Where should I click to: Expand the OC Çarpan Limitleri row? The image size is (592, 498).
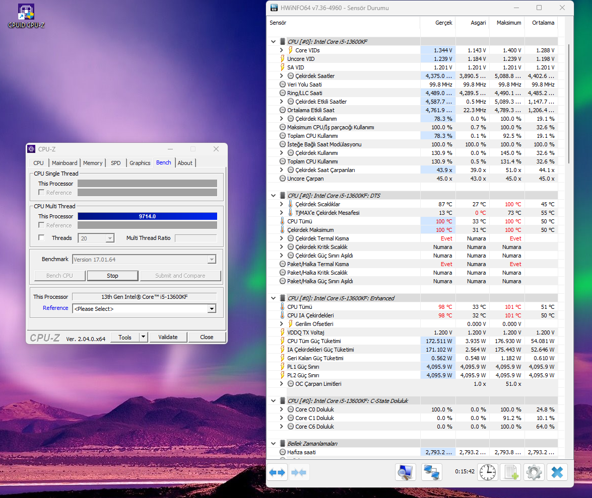[281, 383]
